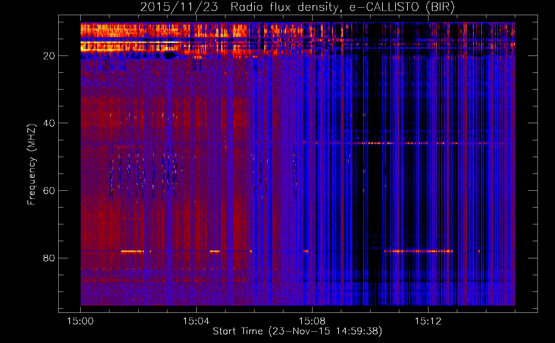Click the thin red 46 MHz horizontal line
555x343 pixels.
pos(394,143)
